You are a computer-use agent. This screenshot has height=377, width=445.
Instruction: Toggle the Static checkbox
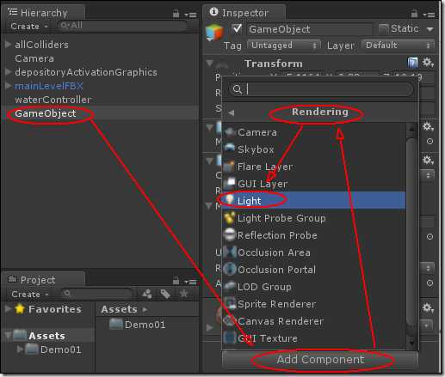click(384, 28)
